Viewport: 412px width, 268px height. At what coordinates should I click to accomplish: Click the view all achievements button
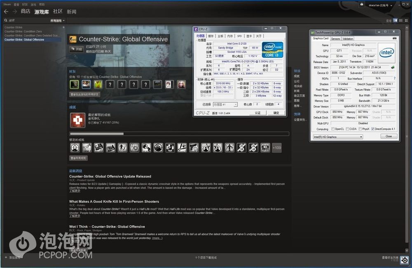pyautogui.click(x=78, y=158)
